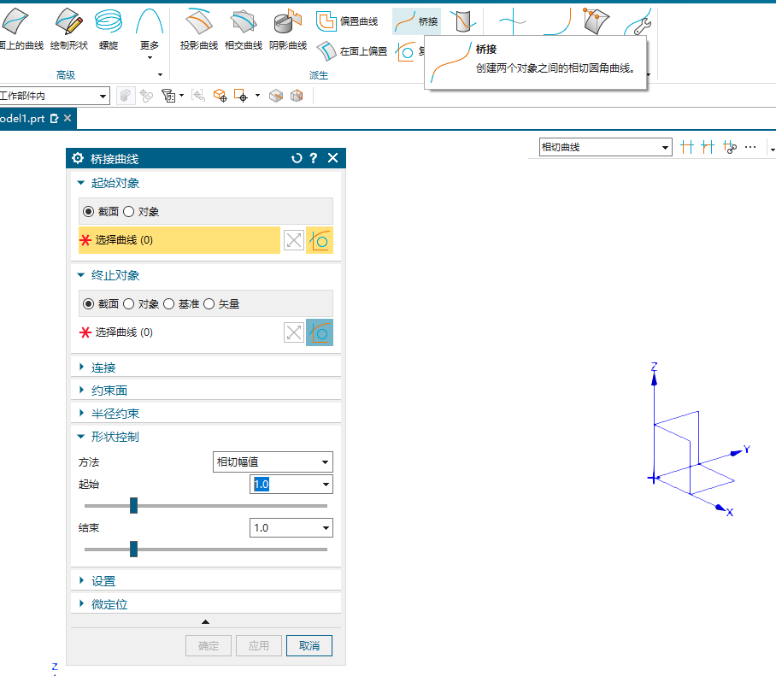Select 对象 radio under 终止对象

tap(129, 304)
